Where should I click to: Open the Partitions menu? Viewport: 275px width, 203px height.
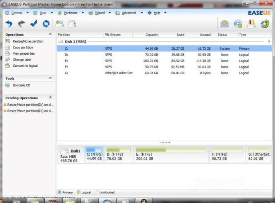tap(70, 13)
